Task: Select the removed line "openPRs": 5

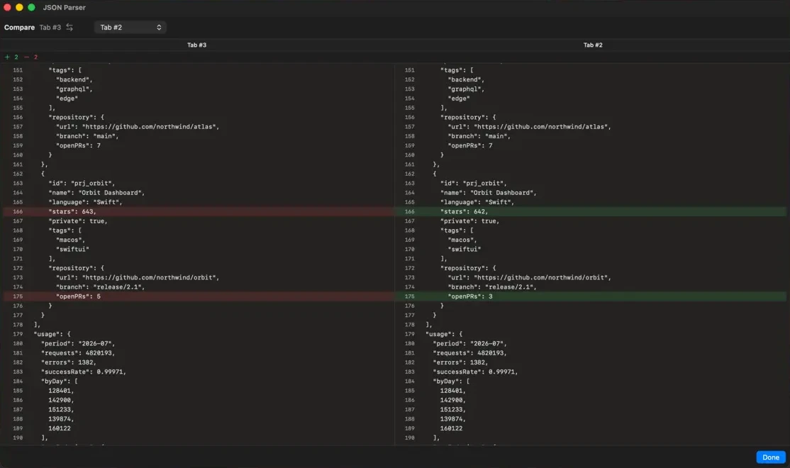Action: click(x=199, y=296)
